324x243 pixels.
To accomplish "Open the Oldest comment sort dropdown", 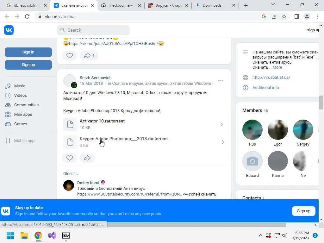I will (x=71, y=174).
